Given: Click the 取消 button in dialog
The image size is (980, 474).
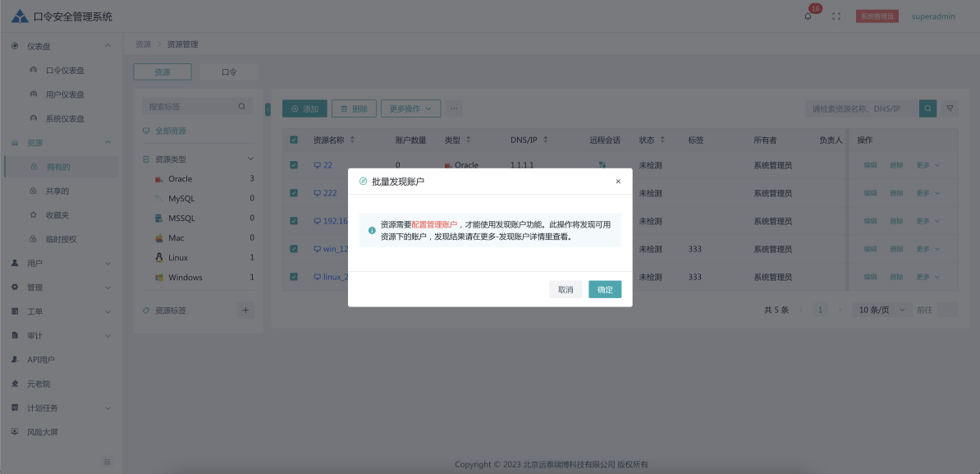Looking at the screenshot, I should click(x=566, y=289).
